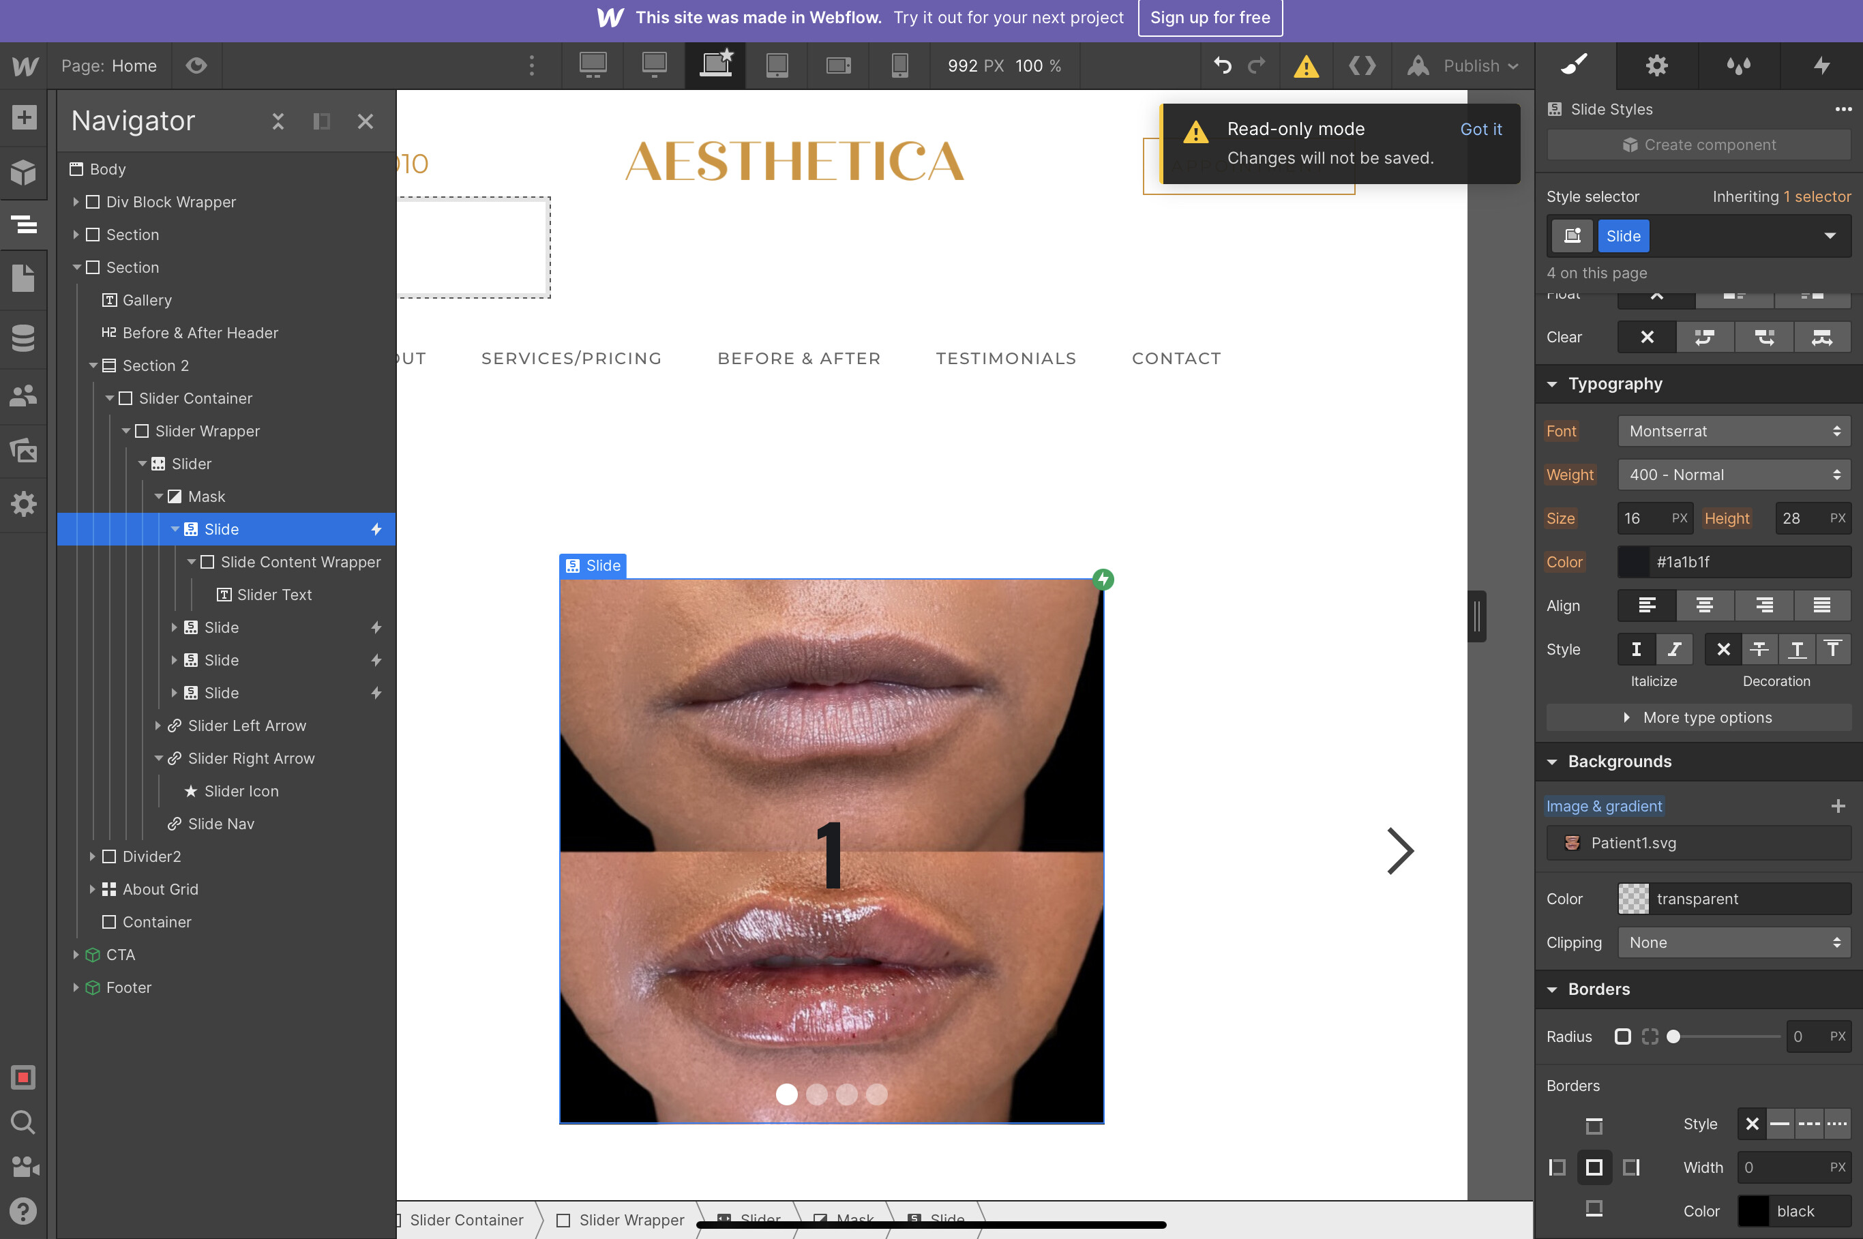The height and width of the screenshot is (1239, 1863).
Task: Switch to mobile portrait breakpoint
Action: 899,65
